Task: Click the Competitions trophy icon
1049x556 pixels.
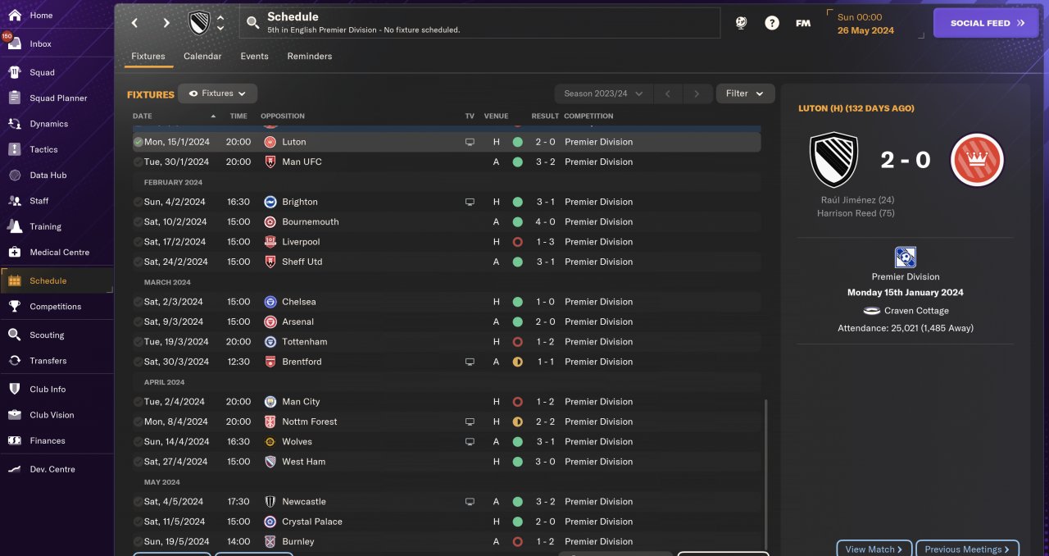Action: point(15,307)
